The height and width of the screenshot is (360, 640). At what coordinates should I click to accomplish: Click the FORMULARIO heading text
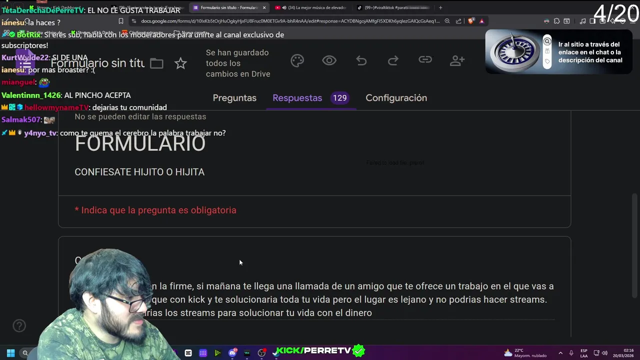[140, 143]
